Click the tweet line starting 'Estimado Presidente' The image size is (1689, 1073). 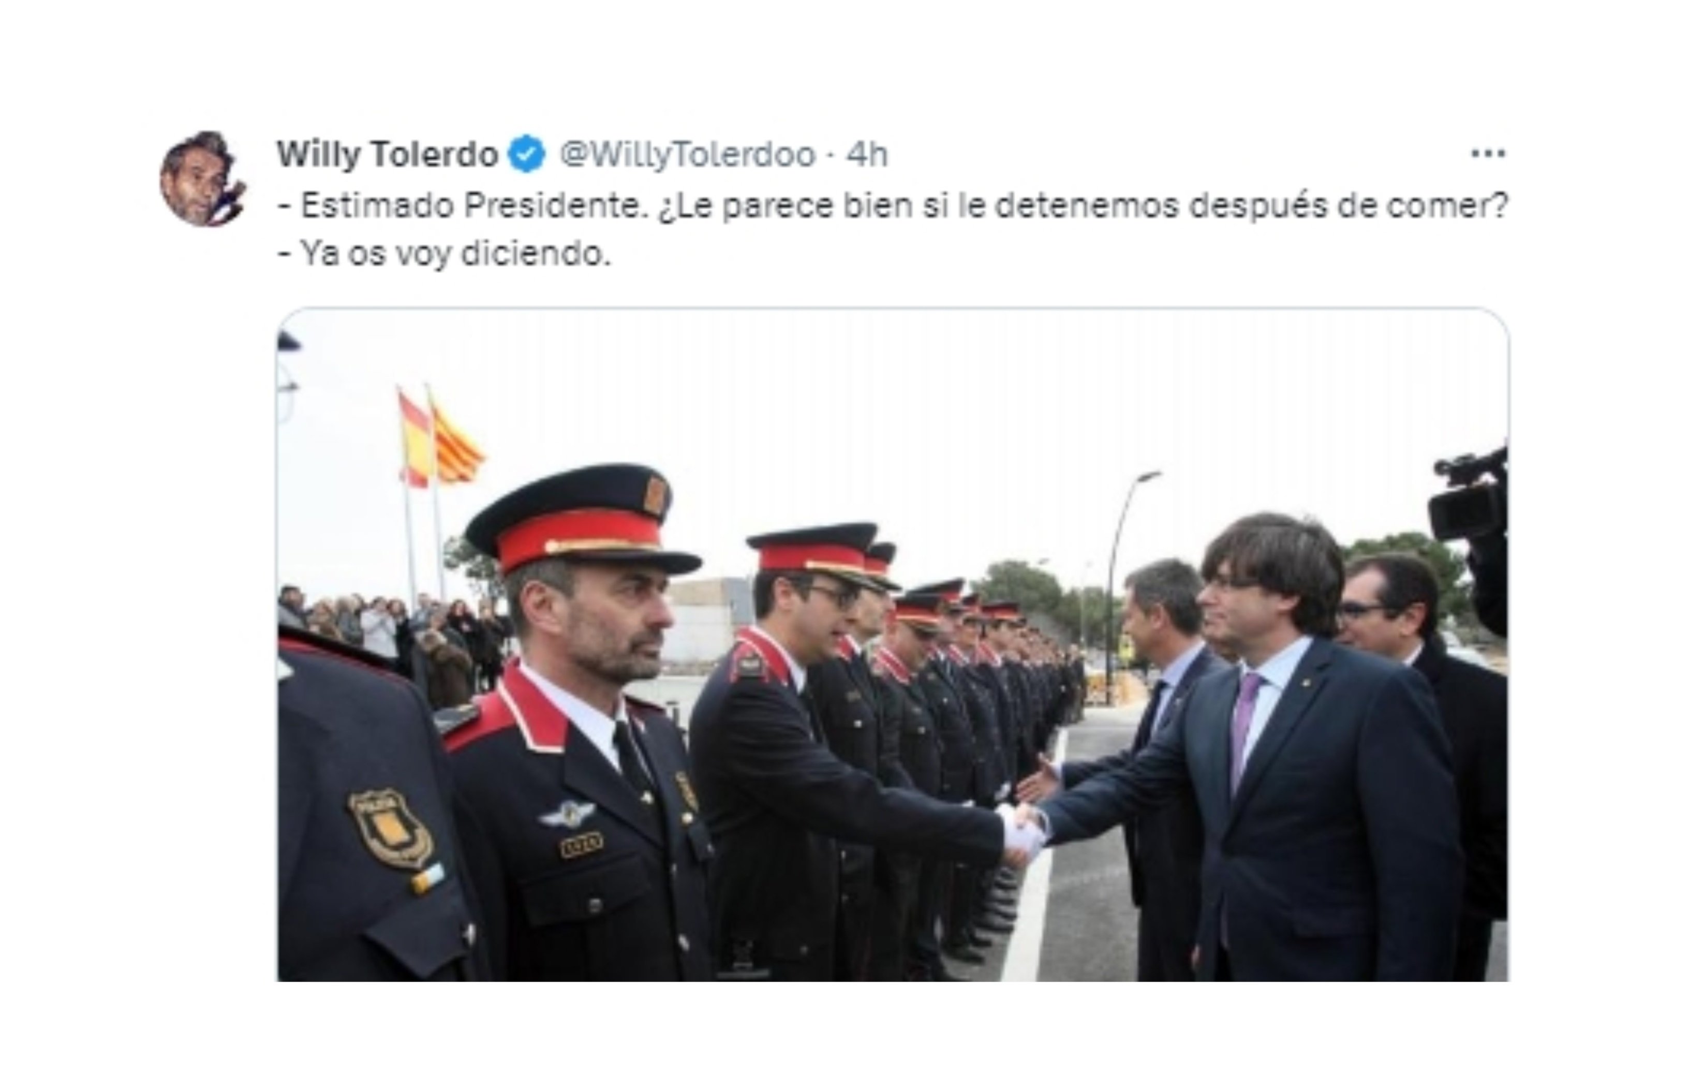(893, 205)
